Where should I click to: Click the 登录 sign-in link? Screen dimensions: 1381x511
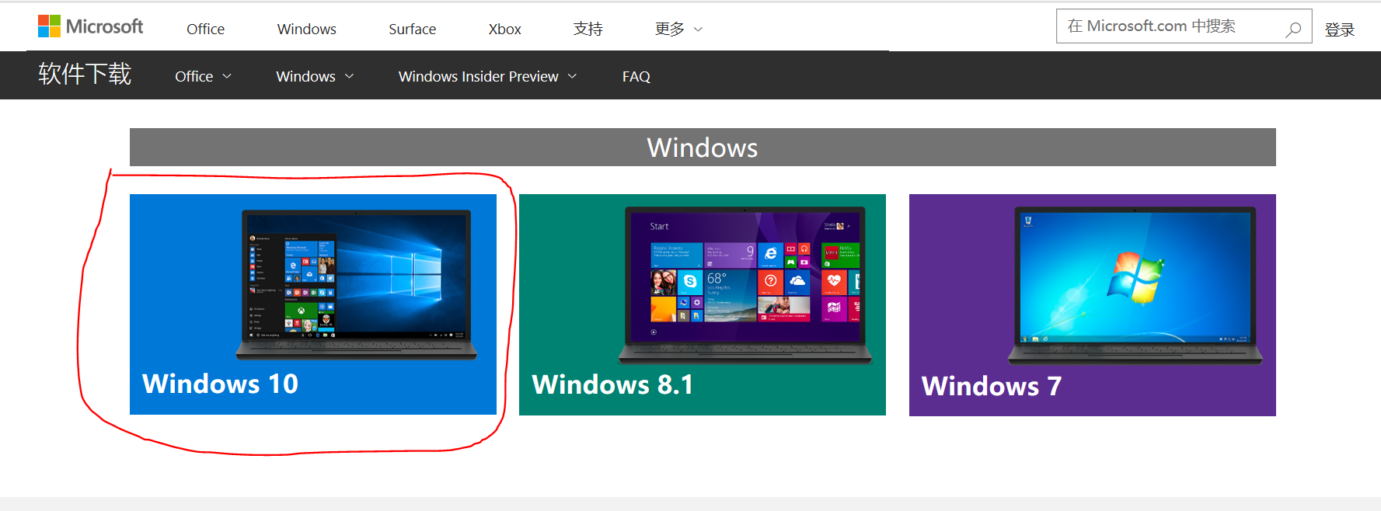click(1340, 30)
